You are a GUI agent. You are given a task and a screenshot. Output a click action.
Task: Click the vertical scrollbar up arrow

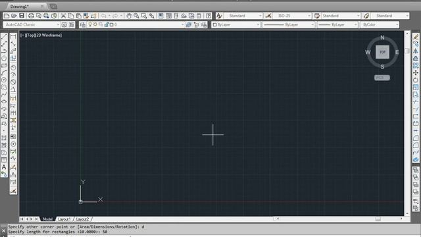point(407,34)
